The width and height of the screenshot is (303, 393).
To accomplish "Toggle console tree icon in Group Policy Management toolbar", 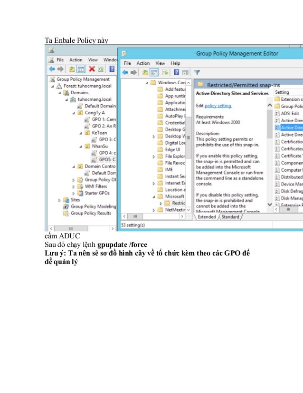I will pos(81,69).
